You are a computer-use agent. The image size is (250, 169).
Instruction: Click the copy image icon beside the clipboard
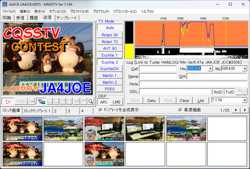[x=77, y=101]
